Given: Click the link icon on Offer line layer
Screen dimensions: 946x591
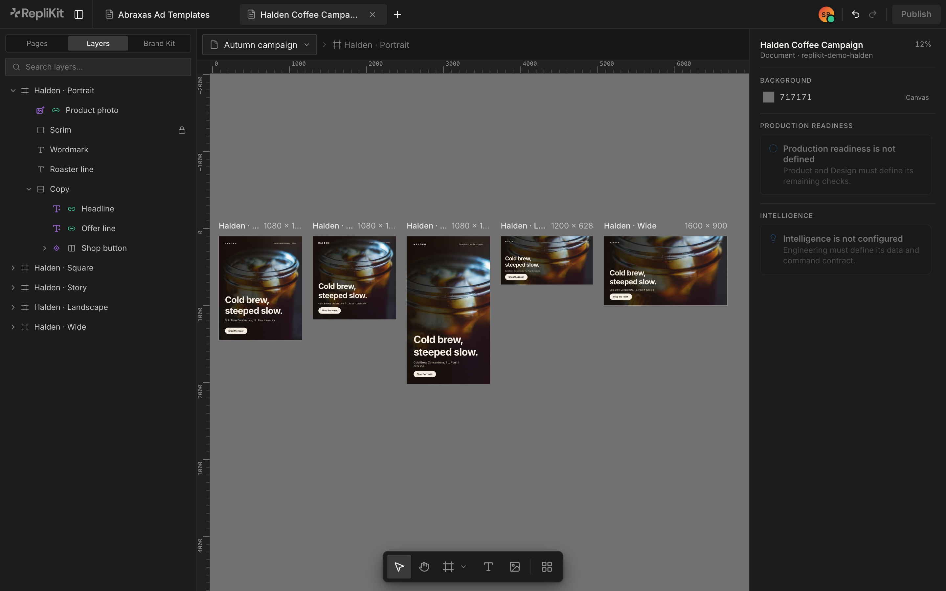Looking at the screenshot, I should pyautogui.click(x=72, y=228).
